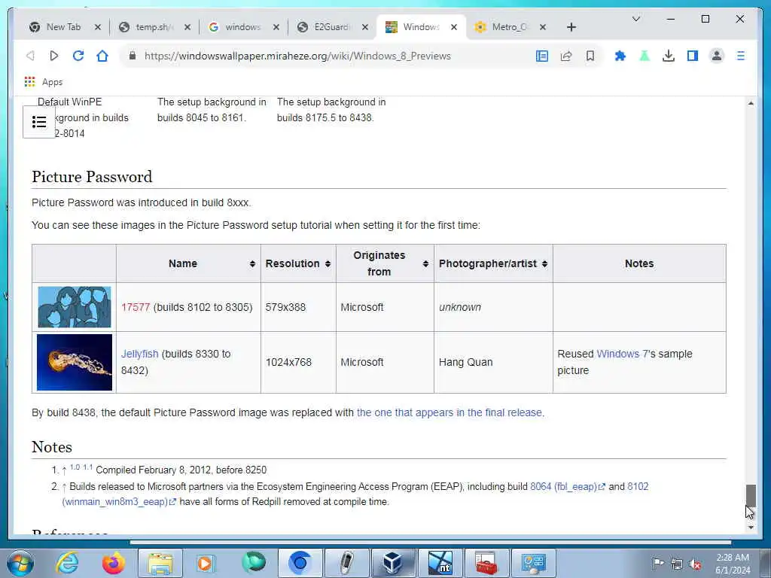Image resolution: width=771 pixels, height=578 pixels.
Task: Switch to the Metro_O tab
Action: tap(510, 27)
